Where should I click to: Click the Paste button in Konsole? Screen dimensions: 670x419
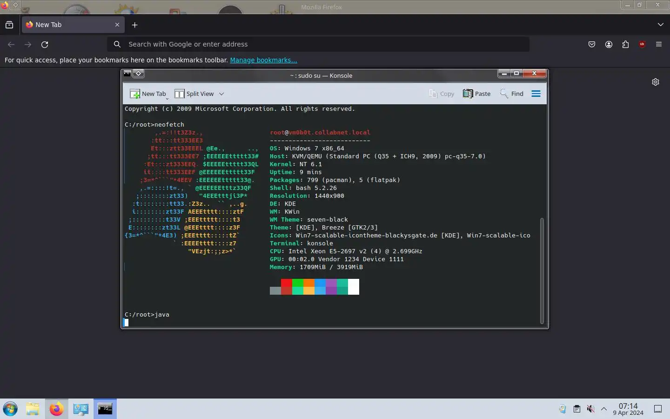[476, 94]
